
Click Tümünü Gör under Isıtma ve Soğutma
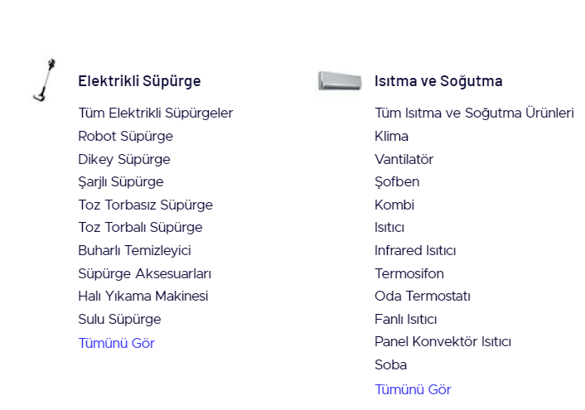click(413, 389)
